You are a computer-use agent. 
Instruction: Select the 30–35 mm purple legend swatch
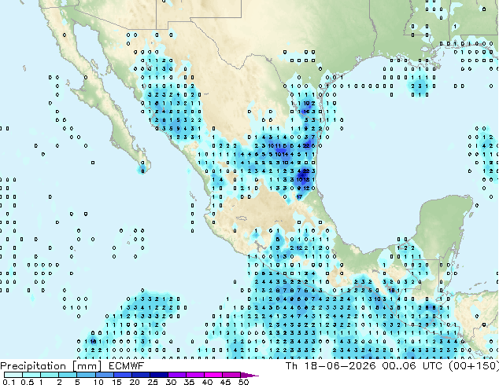[x=176, y=375]
